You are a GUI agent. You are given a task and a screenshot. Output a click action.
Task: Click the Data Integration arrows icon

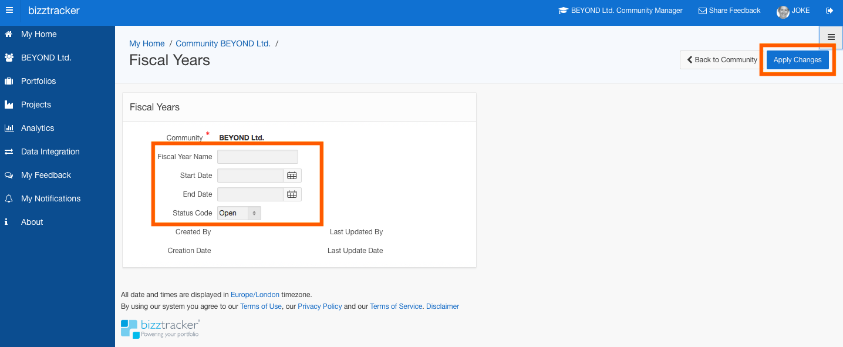pos(9,151)
